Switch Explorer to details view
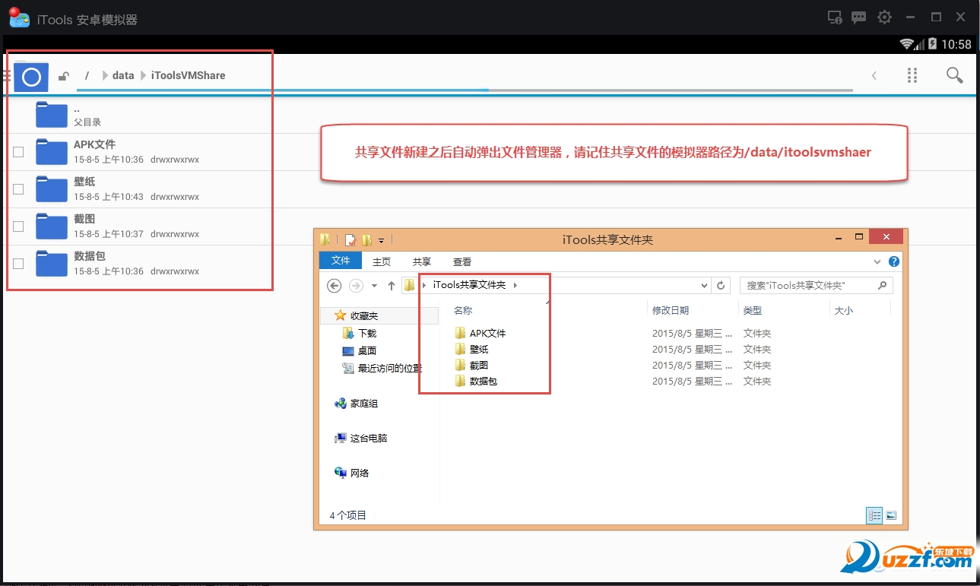980x586 pixels. (874, 515)
